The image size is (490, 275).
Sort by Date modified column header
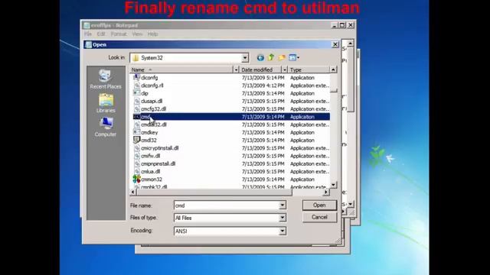point(260,70)
